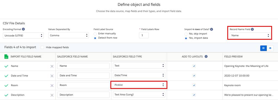Remove the Room field mapping X
Screen dimensions: 278x100
[52, 85]
